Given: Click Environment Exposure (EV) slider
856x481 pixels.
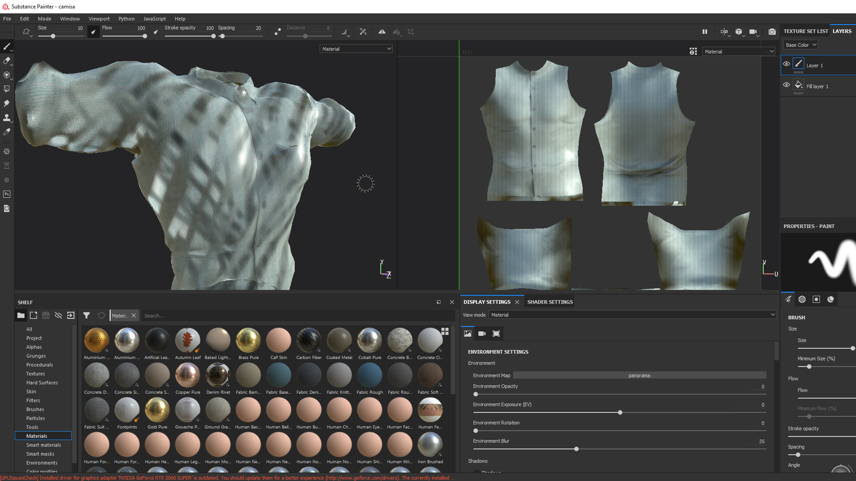Looking at the screenshot, I should pyautogui.click(x=619, y=412).
